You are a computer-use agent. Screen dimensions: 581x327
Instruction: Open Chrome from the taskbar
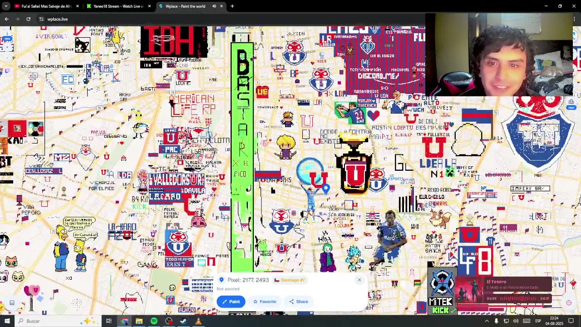click(124, 321)
